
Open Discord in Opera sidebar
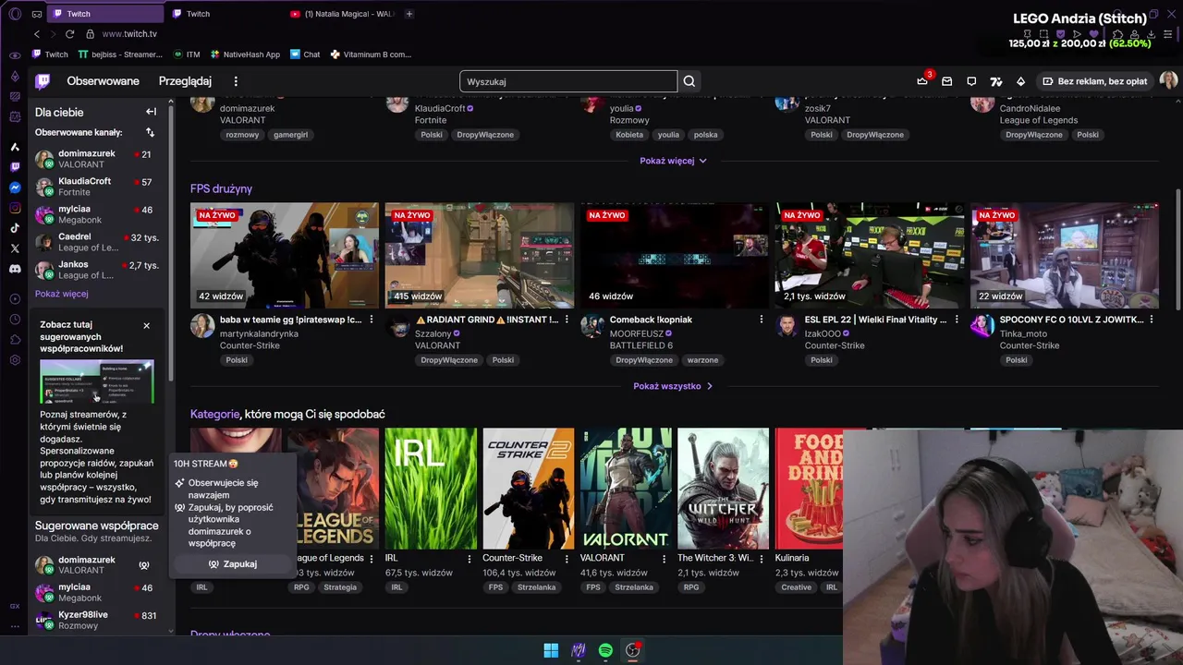coord(15,269)
